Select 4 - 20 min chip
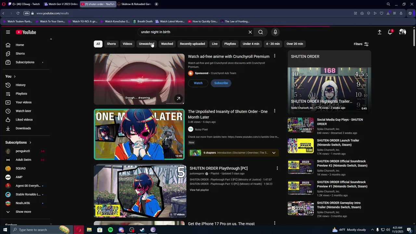Viewport: 416px width, 234px height. (x=273, y=44)
